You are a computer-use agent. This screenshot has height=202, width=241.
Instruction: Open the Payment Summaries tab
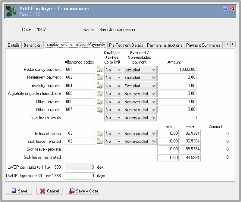click(203, 45)
